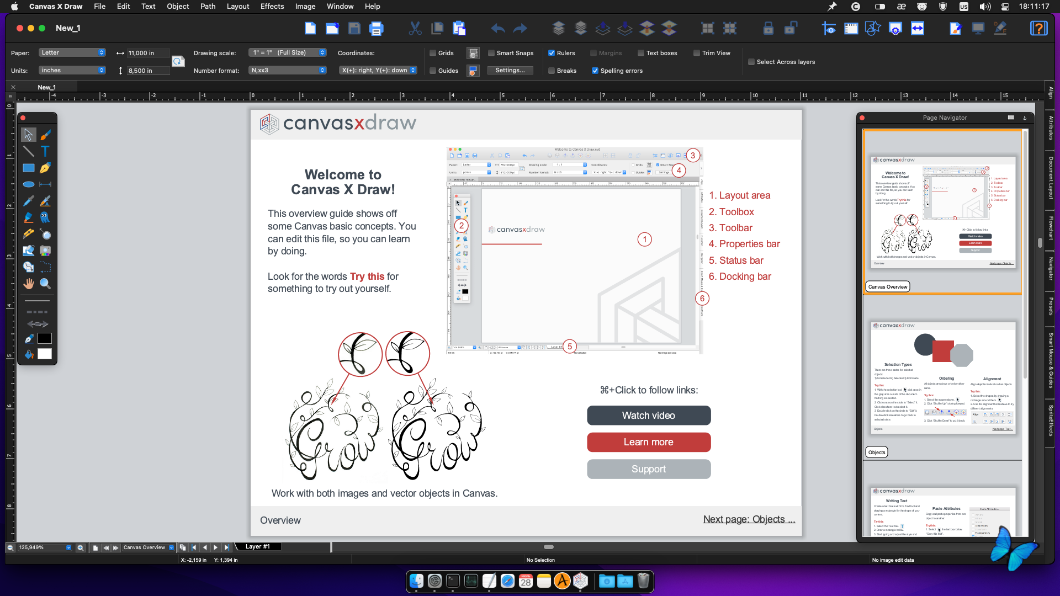Select the Objects page thumbnail
Viewport: 1060px width, 596px height.
point(942,378)
